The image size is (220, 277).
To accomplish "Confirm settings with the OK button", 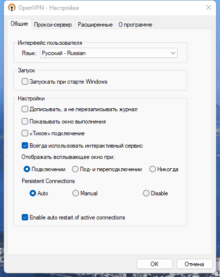I will tap(154, 264).
